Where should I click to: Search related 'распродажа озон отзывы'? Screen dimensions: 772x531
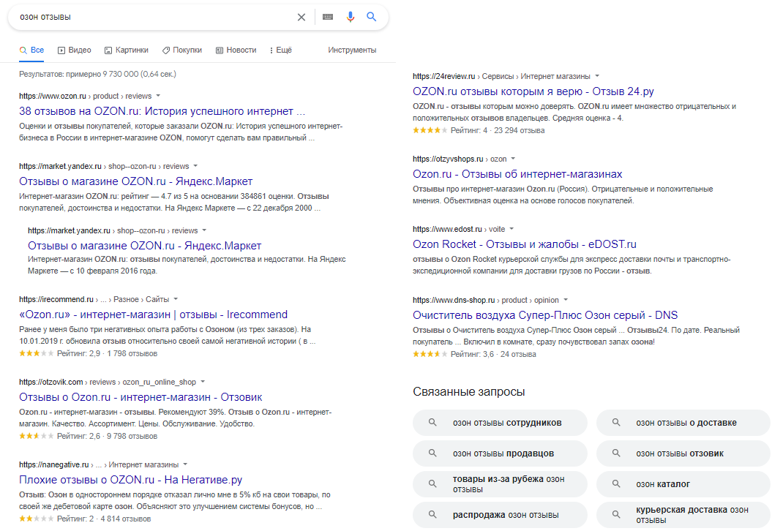coord(500,515)
